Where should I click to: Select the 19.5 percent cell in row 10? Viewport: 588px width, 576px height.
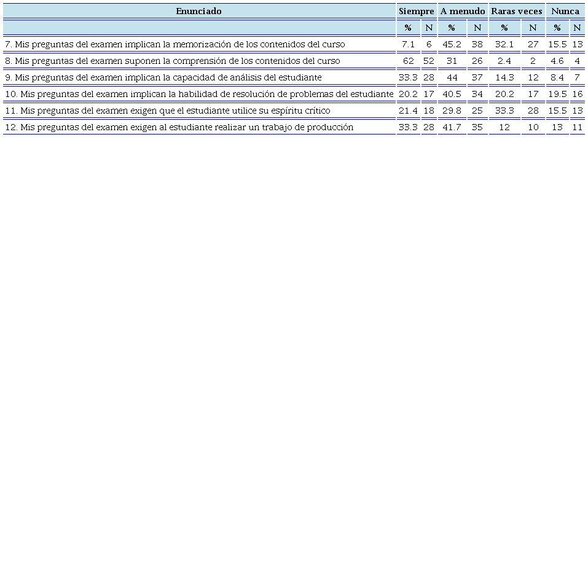point(557,94)
